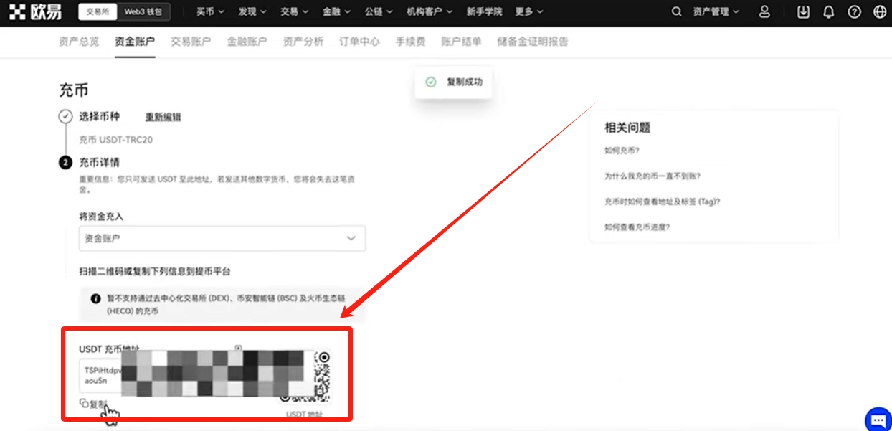Open the search magnifier icon
This screenshot has height=431, width=892.
click(677, 12)
